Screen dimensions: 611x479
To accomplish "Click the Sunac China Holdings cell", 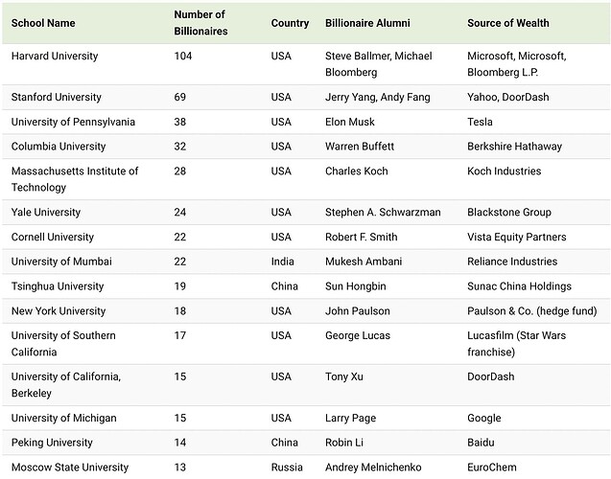I will point(519,286).
